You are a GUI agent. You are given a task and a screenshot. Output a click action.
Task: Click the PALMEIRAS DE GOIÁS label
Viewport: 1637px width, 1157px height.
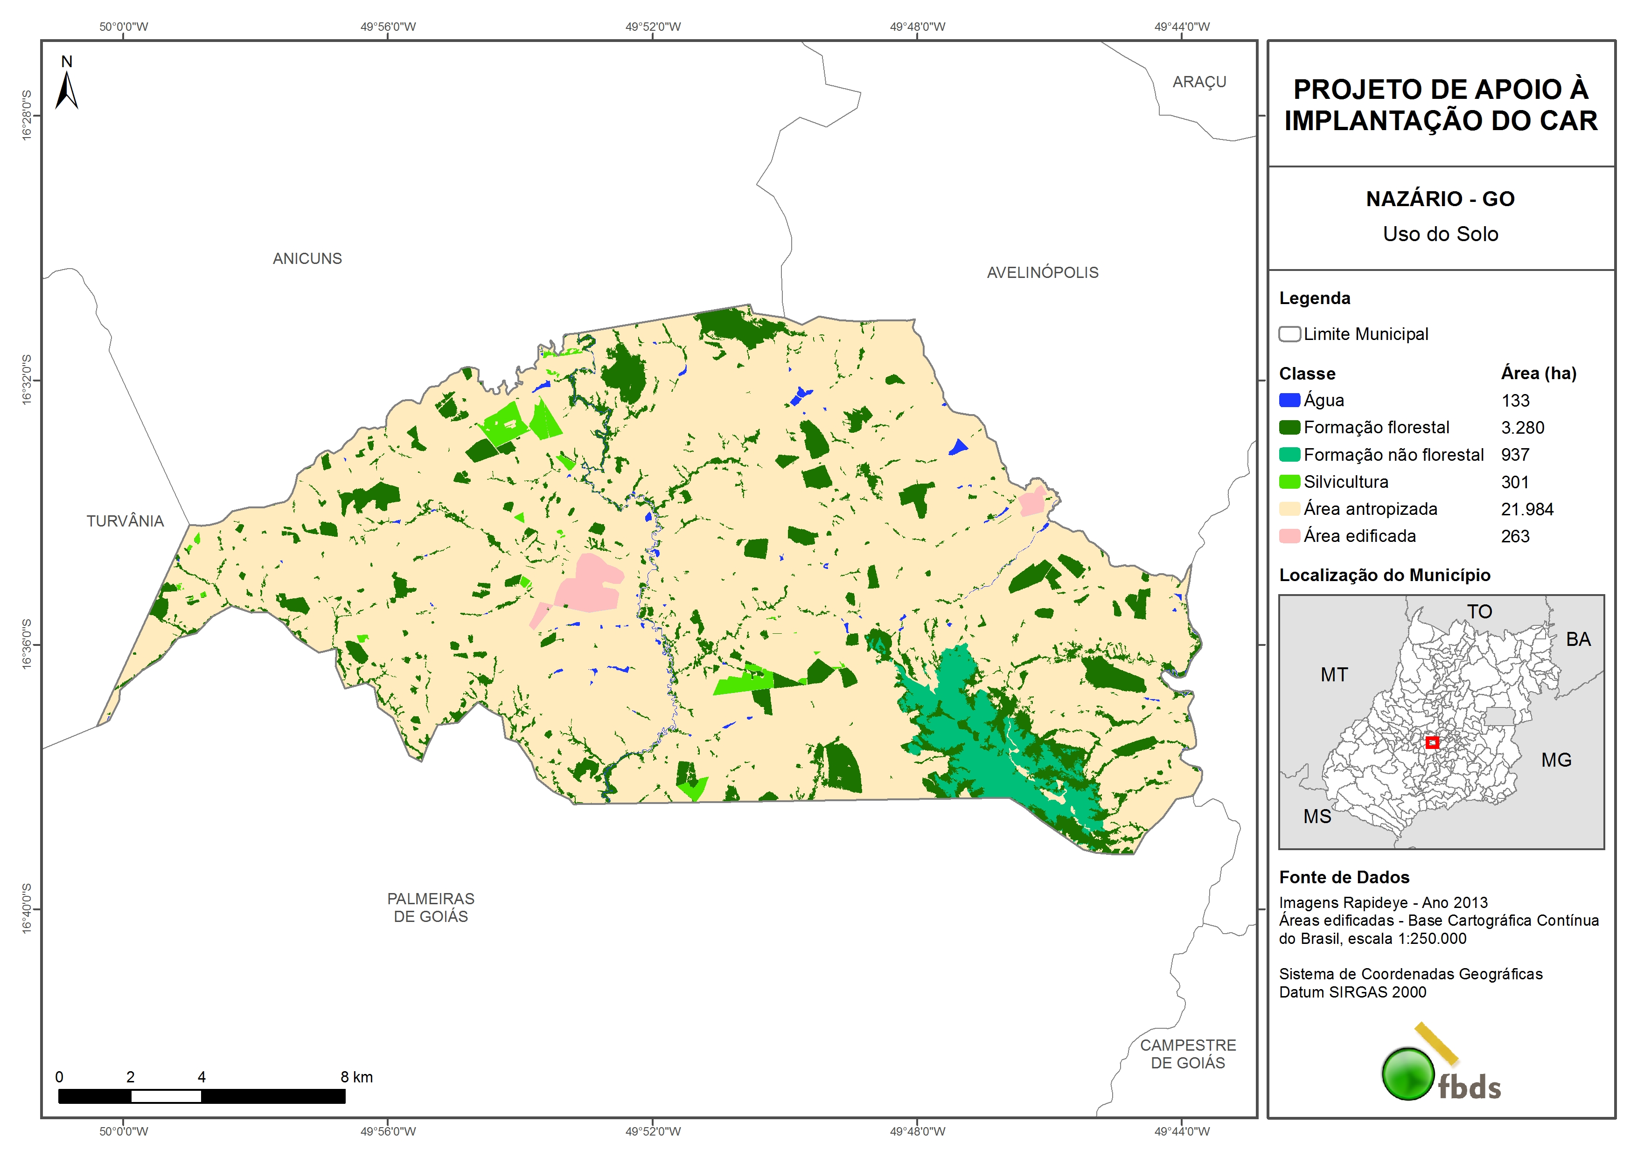(431, 908)
